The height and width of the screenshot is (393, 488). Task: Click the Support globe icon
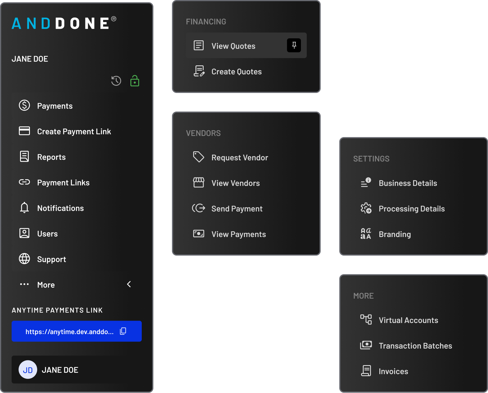point(24,259)
